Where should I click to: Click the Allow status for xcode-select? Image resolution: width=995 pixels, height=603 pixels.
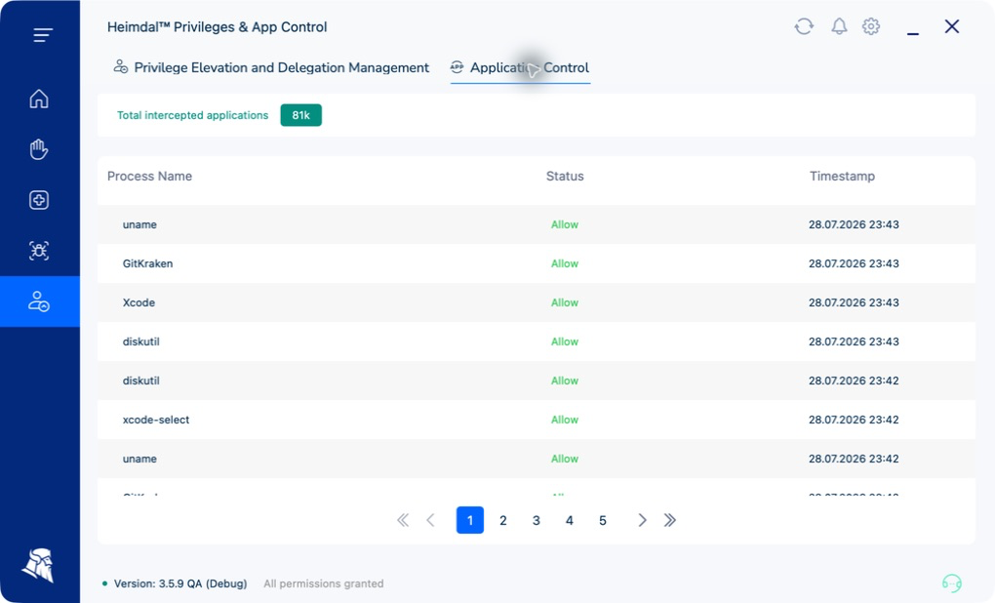click(565, 420)
